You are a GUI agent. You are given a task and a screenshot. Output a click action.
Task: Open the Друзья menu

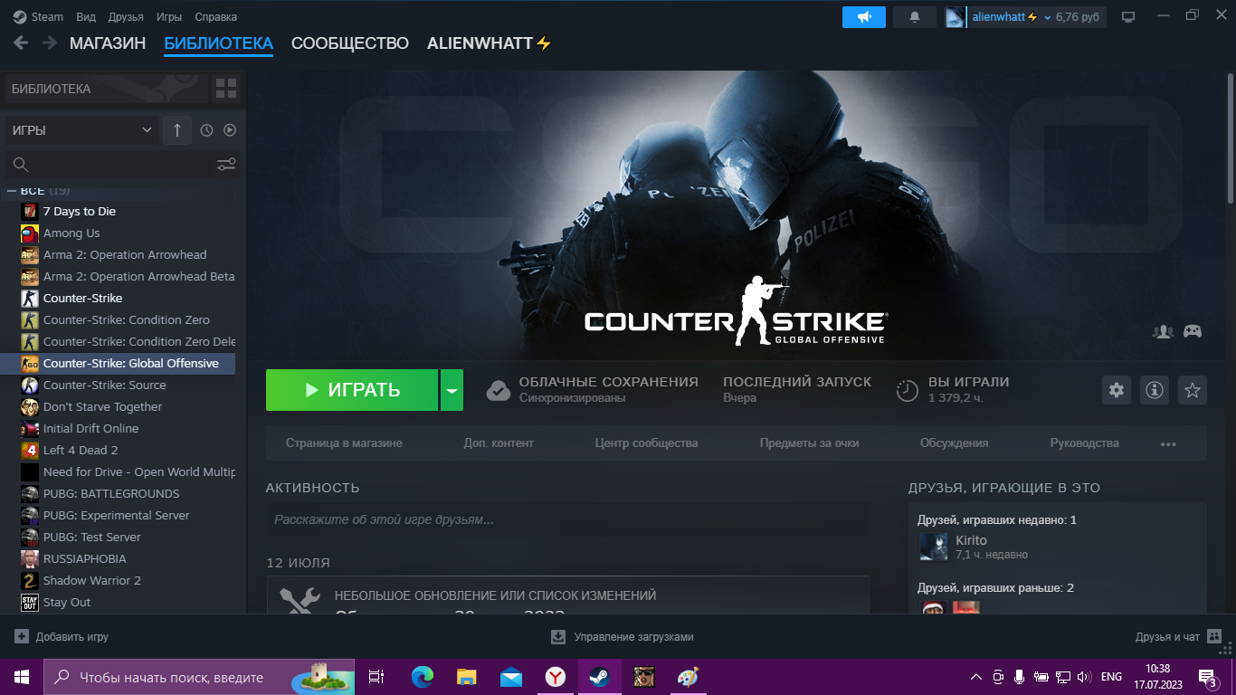pos(126,17)
